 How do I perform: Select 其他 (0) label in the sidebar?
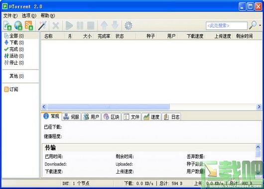tap(16, 76)
